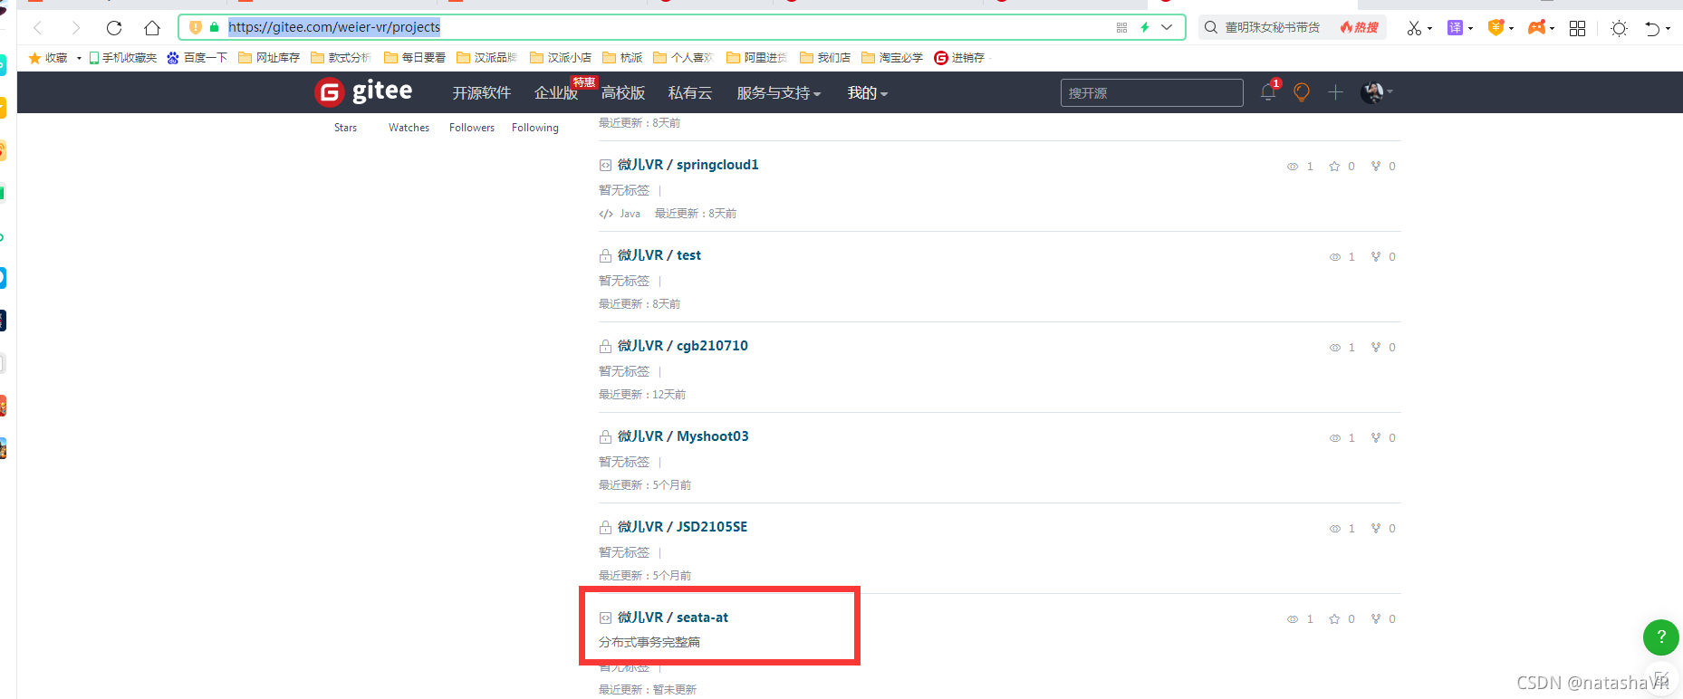The width and height of the screenshot is (1683, 699).
Task: Open the 网址库存 bookmark folder
Action: [269, 58]
